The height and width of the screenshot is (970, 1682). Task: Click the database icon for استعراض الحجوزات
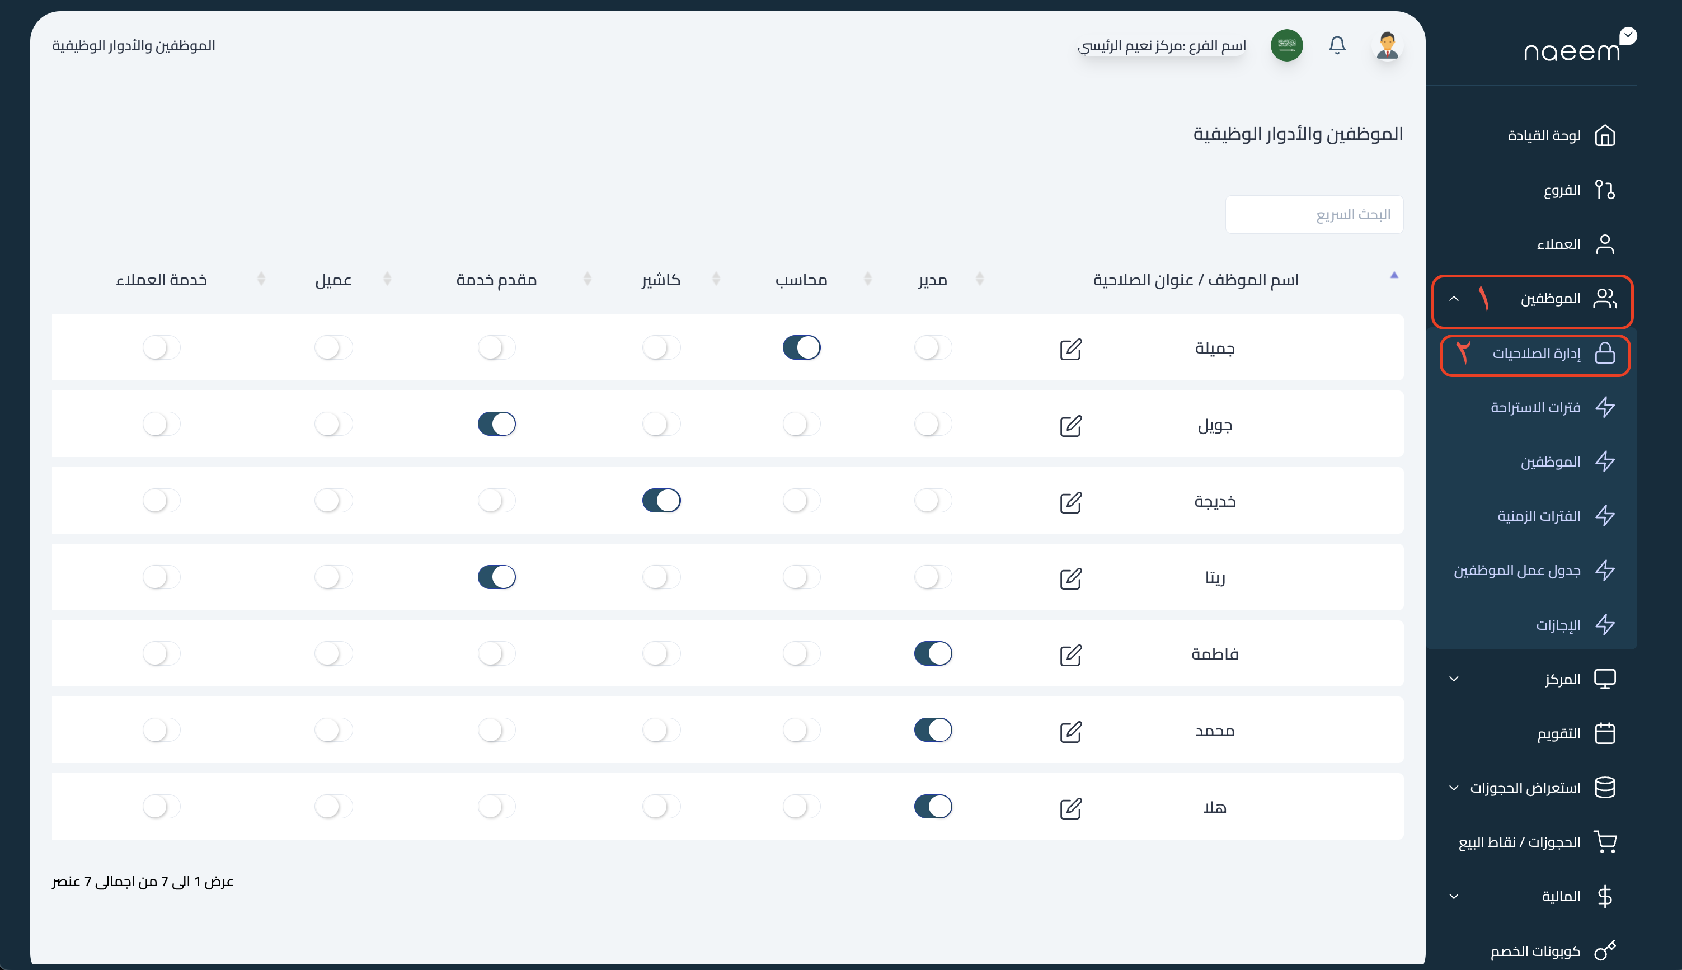pyautogui.click(x=1605, y=788)
